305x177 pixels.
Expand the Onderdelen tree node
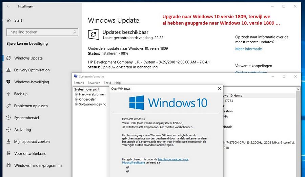[76, 99]
